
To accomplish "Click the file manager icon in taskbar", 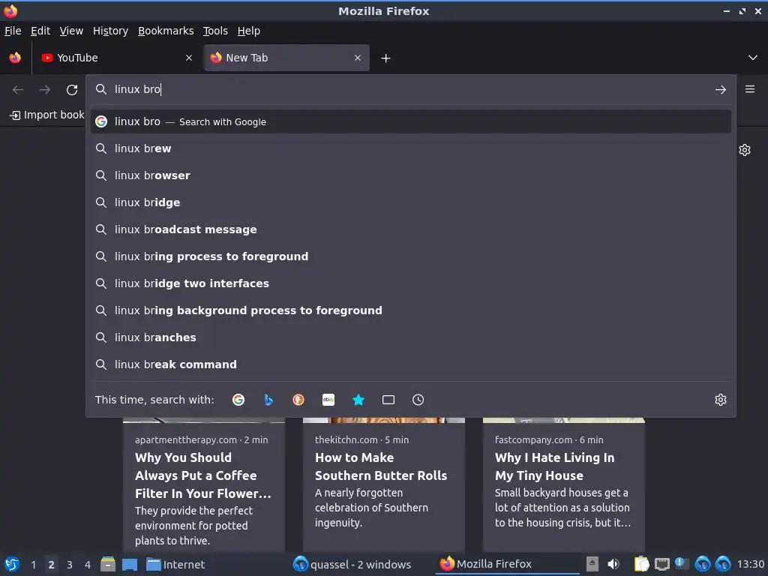I will (108, 564).
